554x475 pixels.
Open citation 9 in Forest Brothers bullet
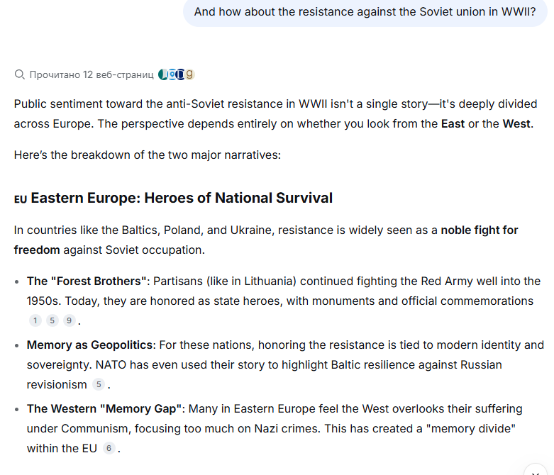tap(70, 320)
